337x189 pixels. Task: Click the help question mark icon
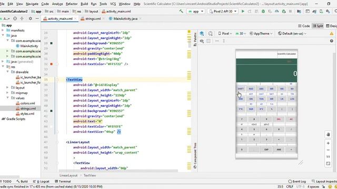(331, 41)
